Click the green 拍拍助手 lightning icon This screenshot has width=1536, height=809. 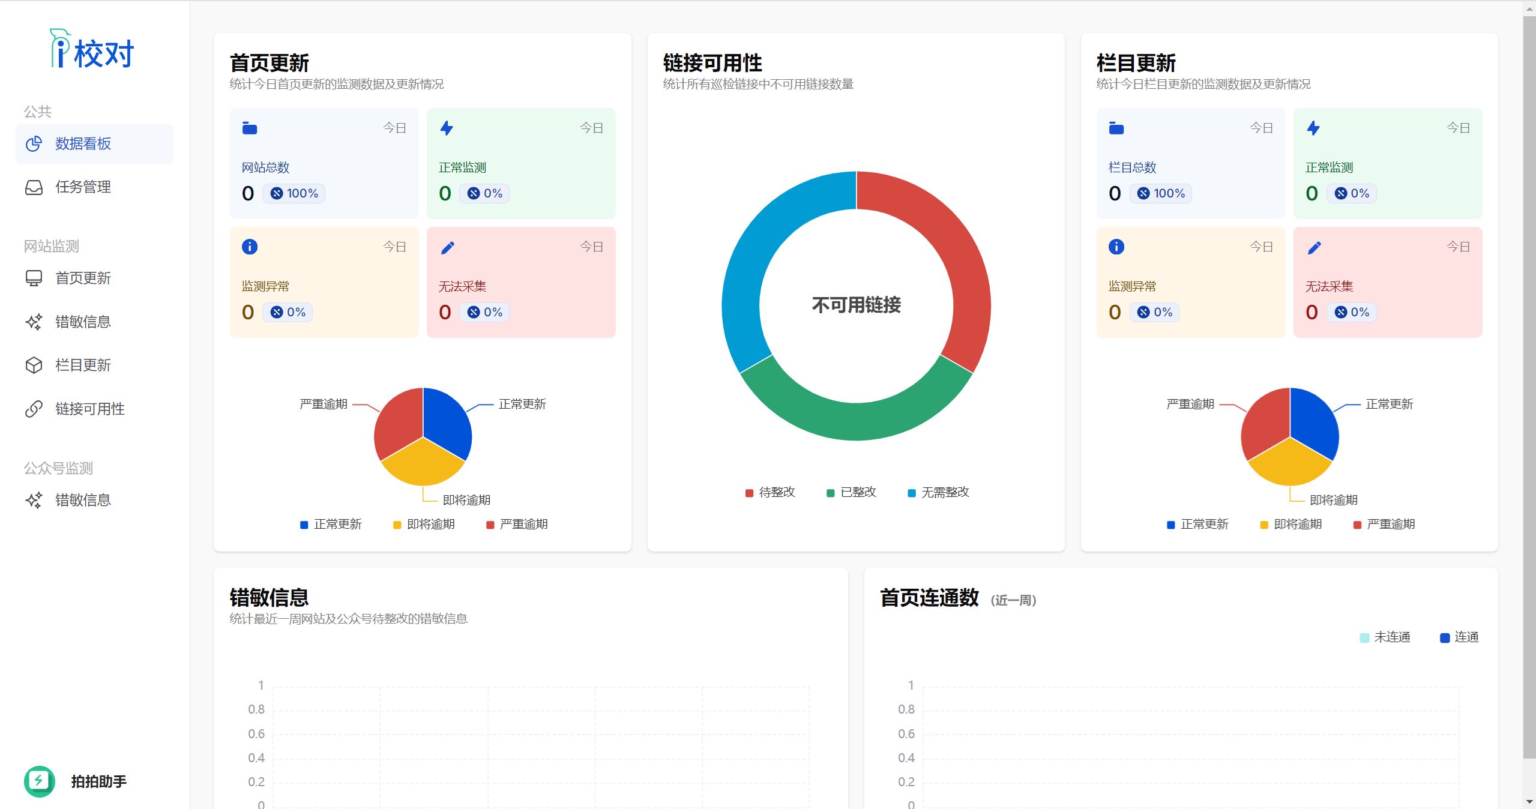click(x=40, y=781)
